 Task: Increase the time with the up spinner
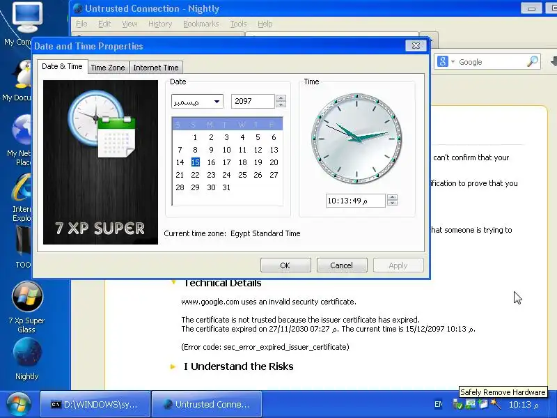click(392, 197)
